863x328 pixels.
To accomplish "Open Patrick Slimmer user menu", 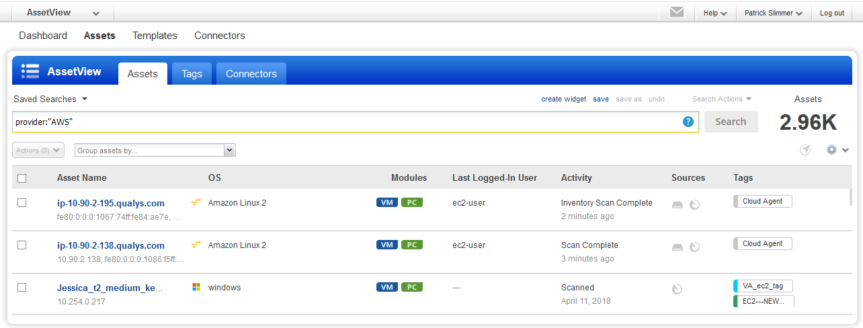I will pos(774,13).
